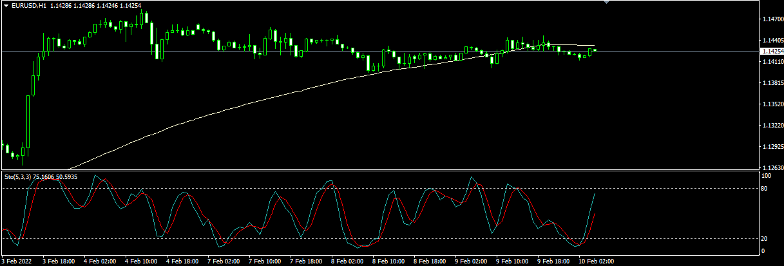Viewport: 784px width, 266px height.
Task: Click the 8 Feb 10:00 time label
Action: pos(388,261)
